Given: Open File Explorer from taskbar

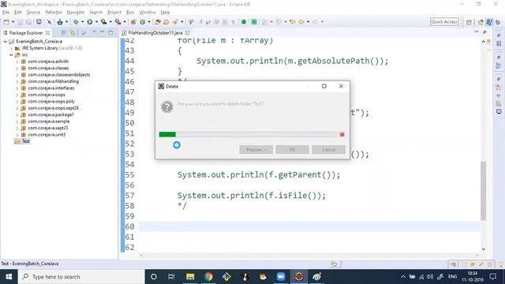Looking at the screenshot, I should pos(190,277).
